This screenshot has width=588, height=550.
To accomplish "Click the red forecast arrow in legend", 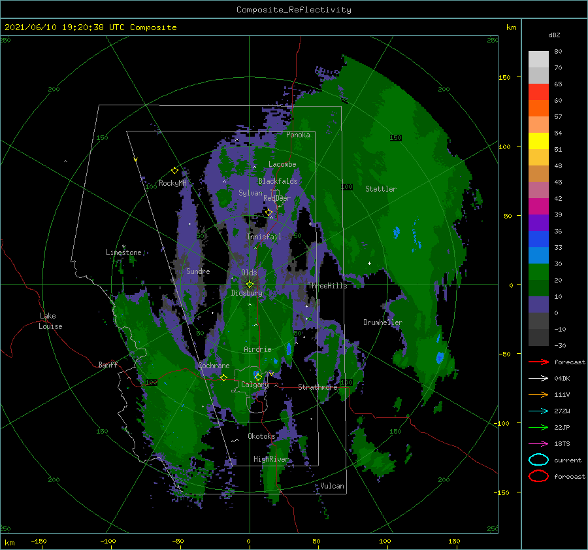I will tap(538, 362).
